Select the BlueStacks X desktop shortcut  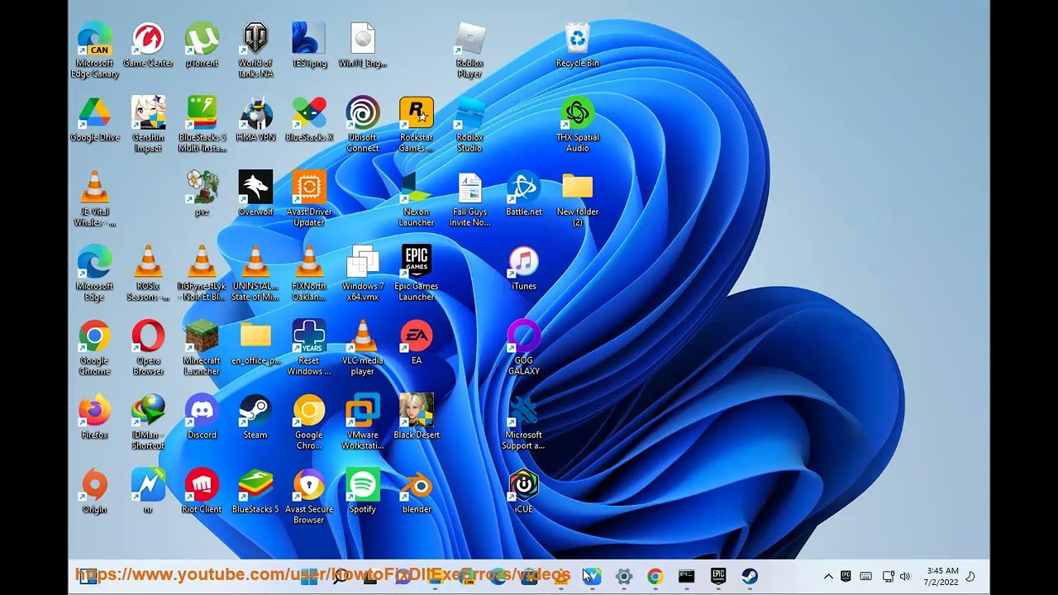click(309, 120)
